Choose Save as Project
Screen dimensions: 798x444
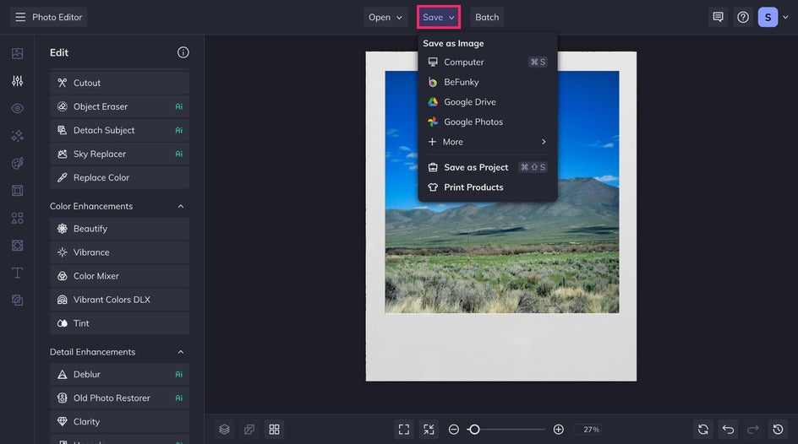[488, 167]
